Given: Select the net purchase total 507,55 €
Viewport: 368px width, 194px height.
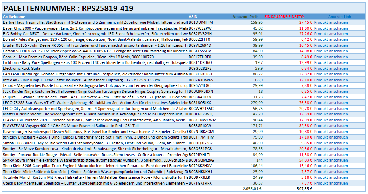Looking at the screenshot, I should (304, 189).
